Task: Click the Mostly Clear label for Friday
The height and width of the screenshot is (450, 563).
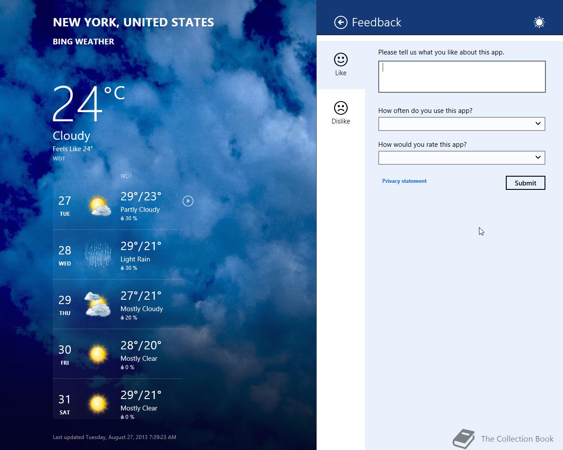Action: 139,359
